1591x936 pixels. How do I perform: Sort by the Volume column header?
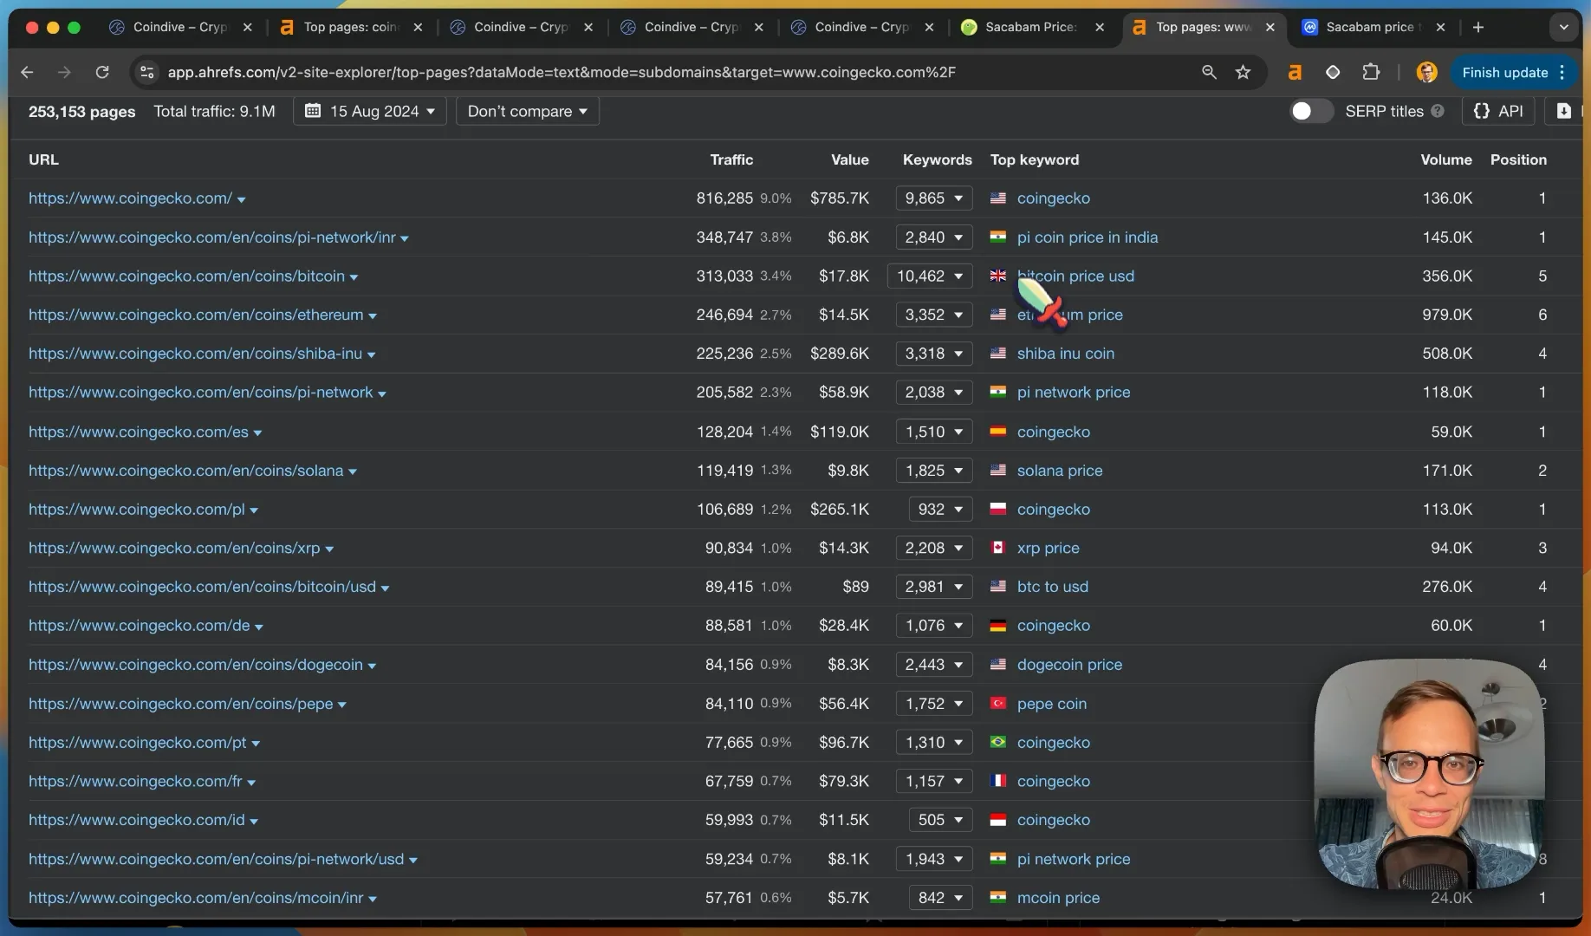[1446, 159]
